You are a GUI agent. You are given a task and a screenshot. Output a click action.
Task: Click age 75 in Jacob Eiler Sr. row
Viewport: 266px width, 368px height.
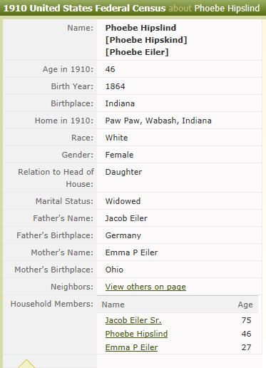pos(246,320)
